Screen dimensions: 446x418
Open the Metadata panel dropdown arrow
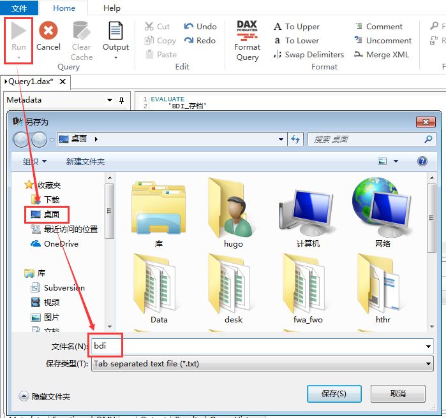[x=110, y=100]
